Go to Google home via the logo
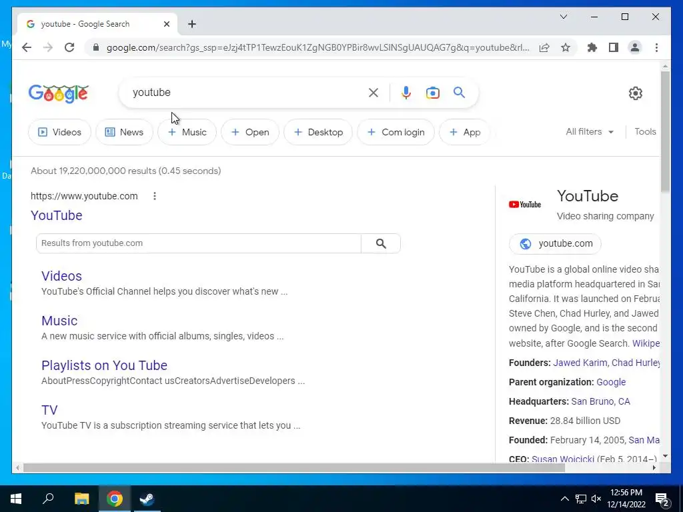The image size is (683, 512). point(59,93)
